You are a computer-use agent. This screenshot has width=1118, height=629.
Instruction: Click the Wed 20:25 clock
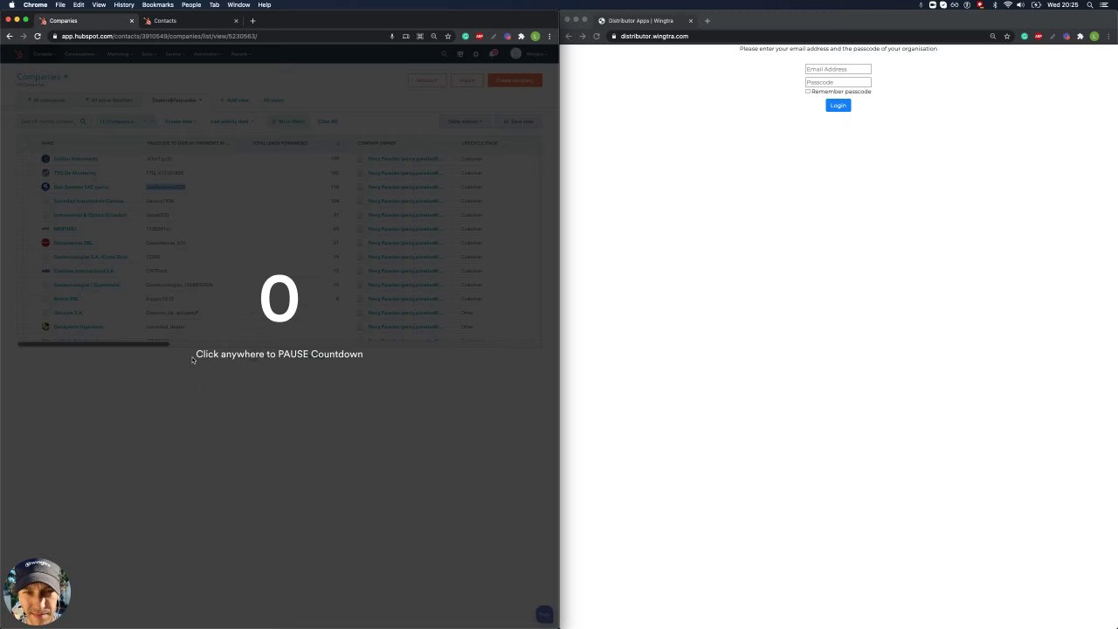[1063, 4]
